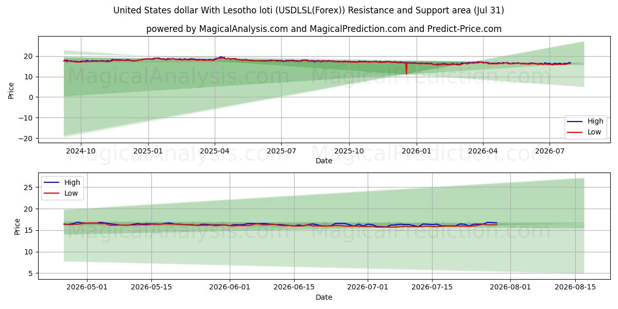Click the '2026-07' x-axis label on the top chart

point(549,151)
